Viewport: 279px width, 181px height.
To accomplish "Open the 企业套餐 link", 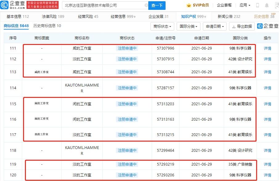I will (x=224, y=5).
